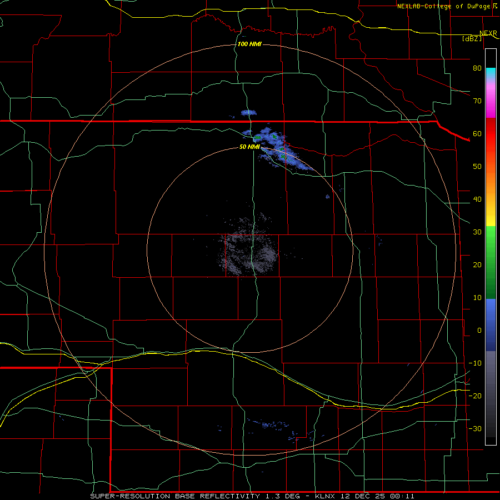Click the 30 value on the dBZ scale
Screen dimensions: 500x500
pos(477,232)
